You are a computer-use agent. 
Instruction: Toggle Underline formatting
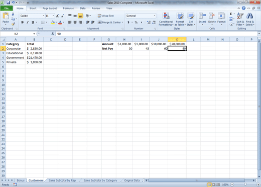(33, 22)
